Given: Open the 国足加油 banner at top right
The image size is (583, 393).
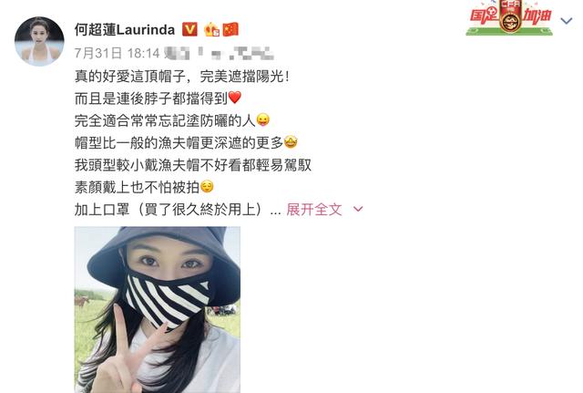Looking at the screenshot, I should click(510, 18).
